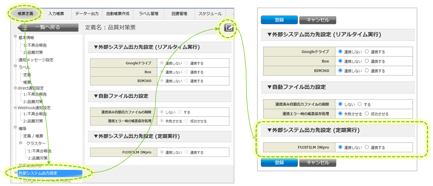Go to the ラベル管理 tab

(148, 14)
